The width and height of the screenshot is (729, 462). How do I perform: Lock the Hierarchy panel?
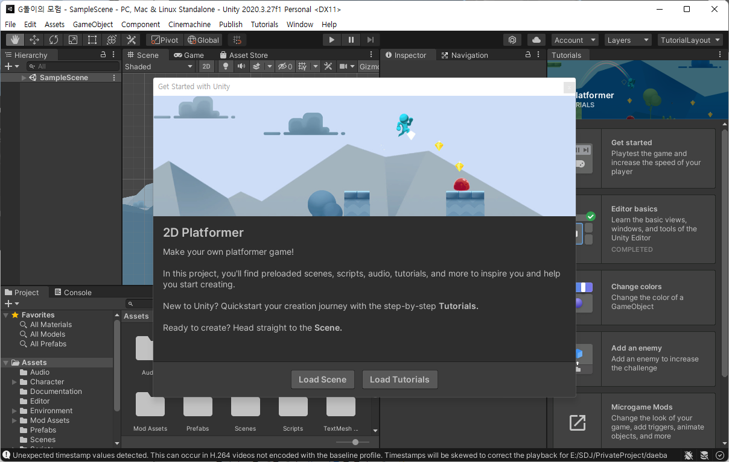coord(103,55)
